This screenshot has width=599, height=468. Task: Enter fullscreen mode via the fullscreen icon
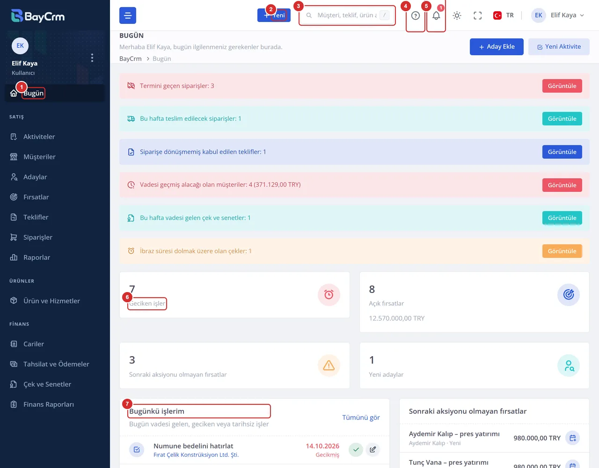(477, 15)
